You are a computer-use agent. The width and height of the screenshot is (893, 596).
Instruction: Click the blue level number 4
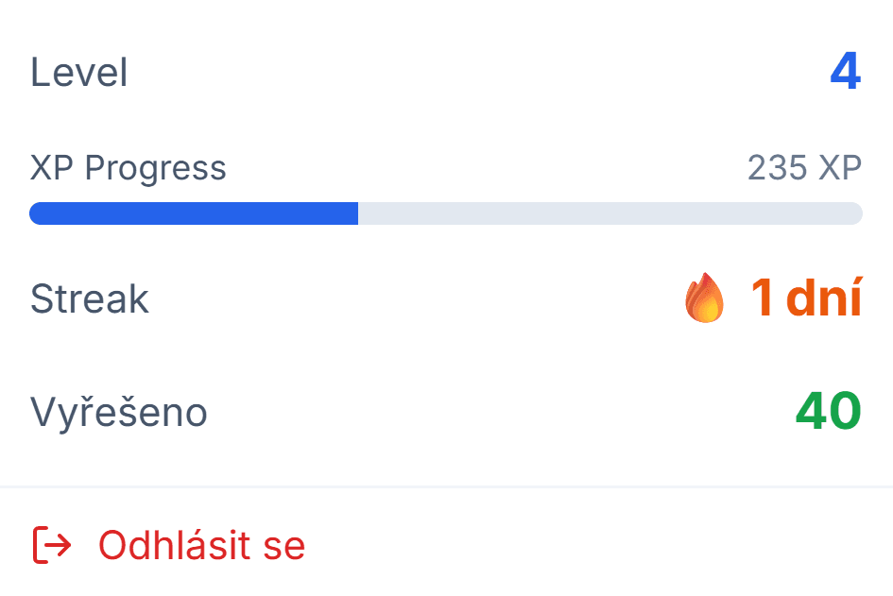[846, 73]
